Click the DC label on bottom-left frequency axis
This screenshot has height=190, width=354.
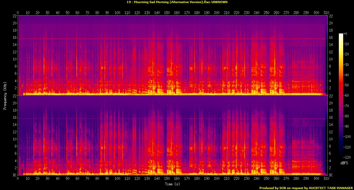point(14,175)
